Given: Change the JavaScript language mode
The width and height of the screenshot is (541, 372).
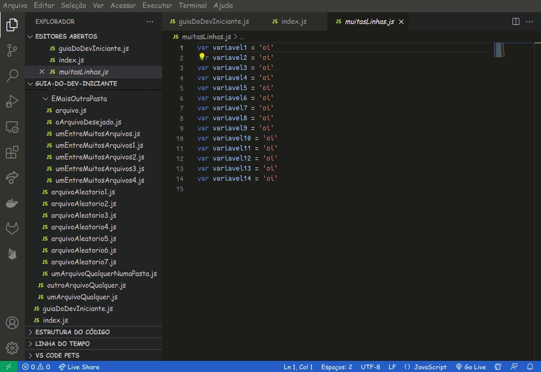Looking at the screenshot, I should pyautogui.click(x=425, y=367).
